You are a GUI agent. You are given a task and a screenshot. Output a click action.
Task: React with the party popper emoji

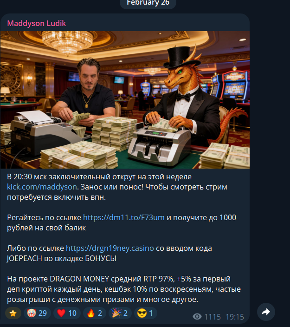120,313
